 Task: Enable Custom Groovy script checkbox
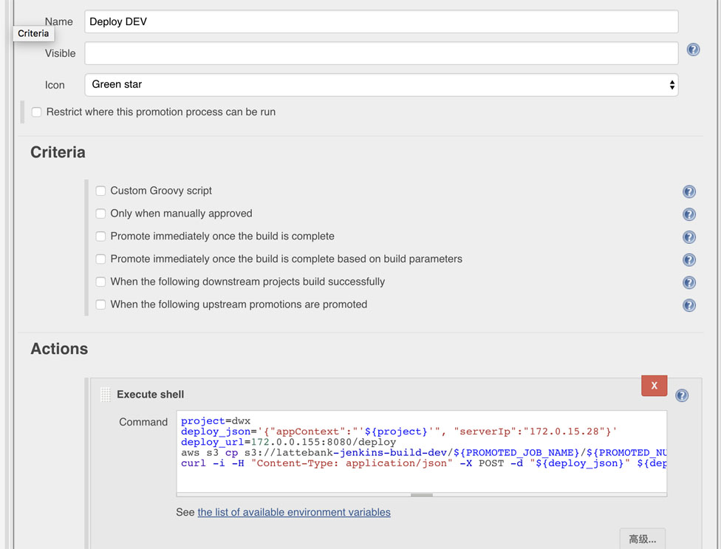pyautogui.click(x=100, y=191)
